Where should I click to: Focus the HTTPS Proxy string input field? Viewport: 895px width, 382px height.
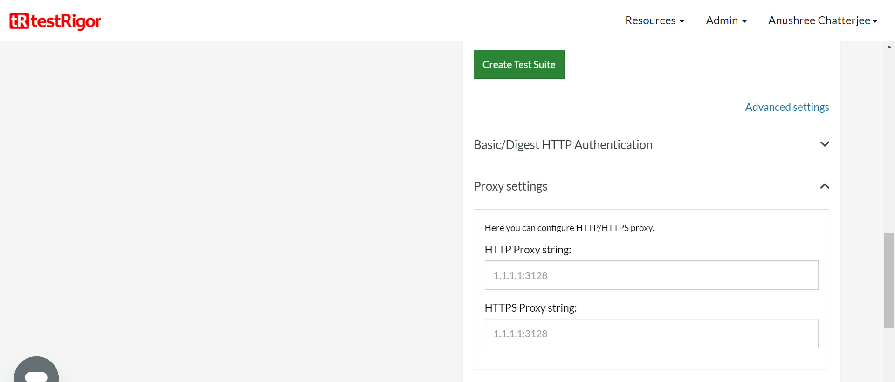coord(651,334)
